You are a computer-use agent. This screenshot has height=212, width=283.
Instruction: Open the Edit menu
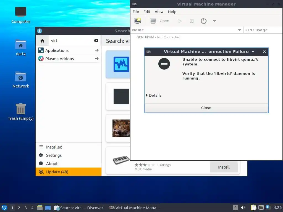(x=147, y=12)
